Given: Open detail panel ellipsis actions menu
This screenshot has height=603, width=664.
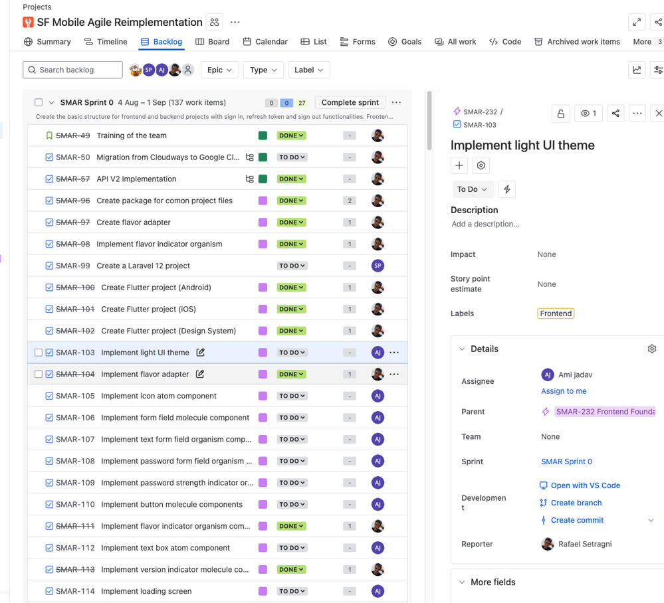Looking at the screenshot, I should [x=637, y=114].
